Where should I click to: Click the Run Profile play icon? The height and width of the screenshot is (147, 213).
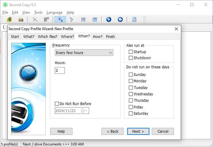109,20
